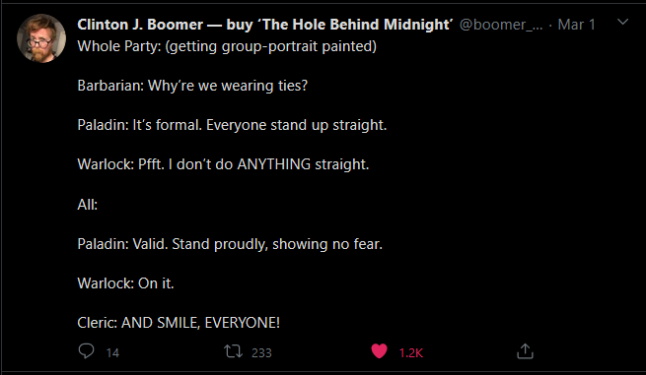Click the 'Everyone stand up straight' line

pyautogui.click(x=233, y=125)
